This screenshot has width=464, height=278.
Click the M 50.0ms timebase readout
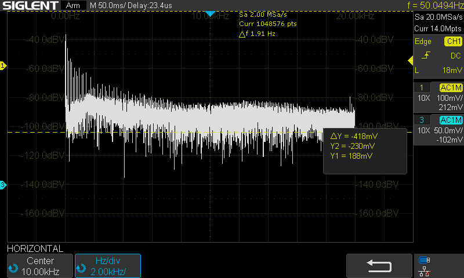tap(108, 5)
